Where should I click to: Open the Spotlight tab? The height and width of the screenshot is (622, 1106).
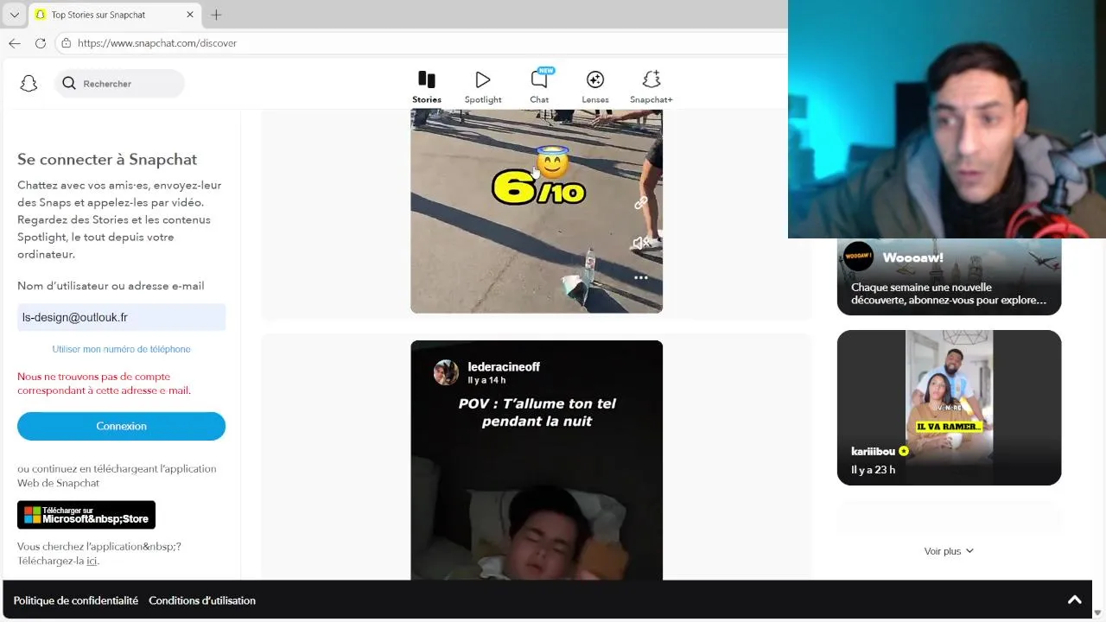483,87
